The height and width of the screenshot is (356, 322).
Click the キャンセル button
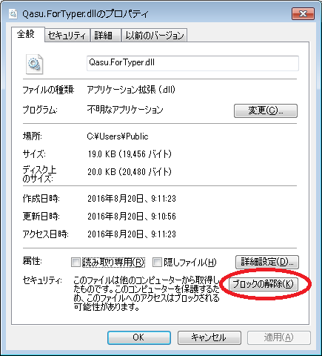click(209, 337)
